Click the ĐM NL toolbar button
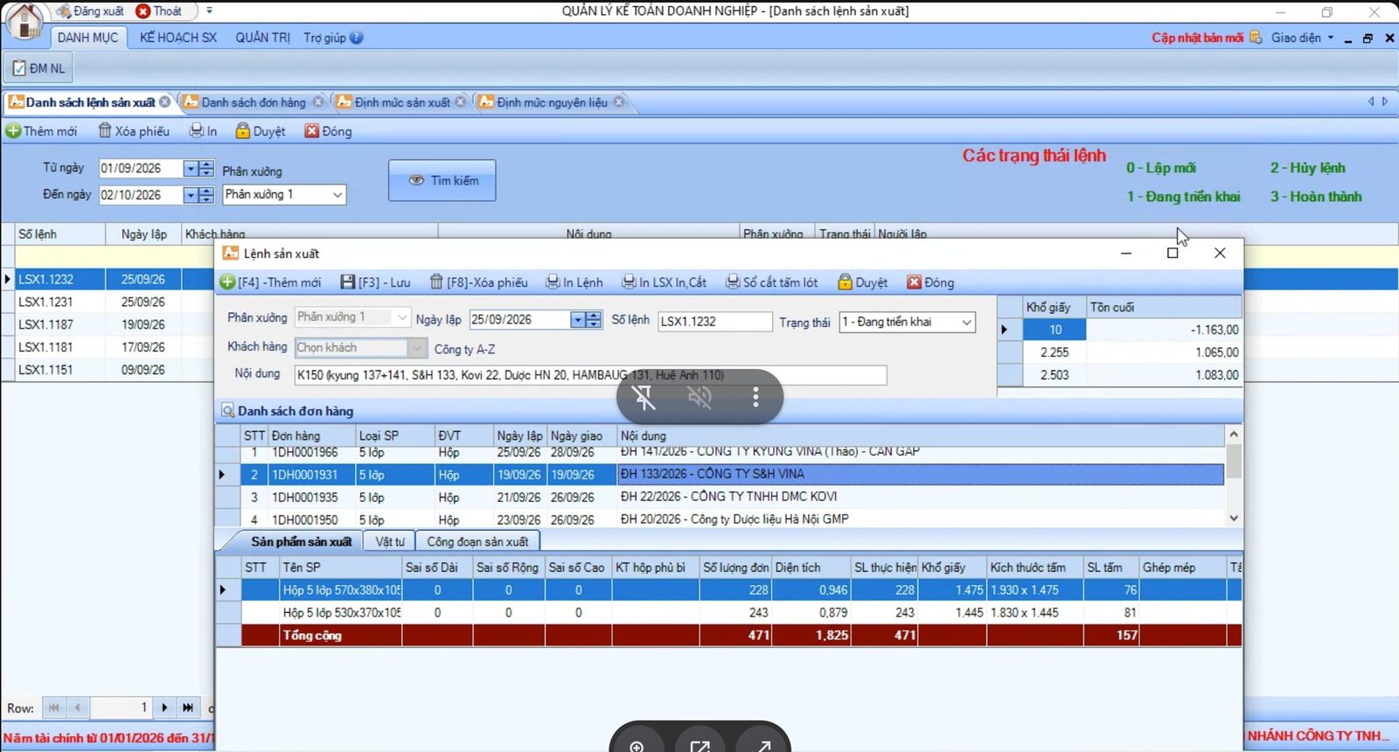This screenshot has width=1399, height=752. click(x=39, y=68)
